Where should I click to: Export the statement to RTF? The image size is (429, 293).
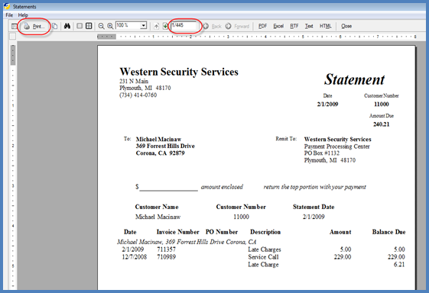pyautogui.click(x=294, y=26)
